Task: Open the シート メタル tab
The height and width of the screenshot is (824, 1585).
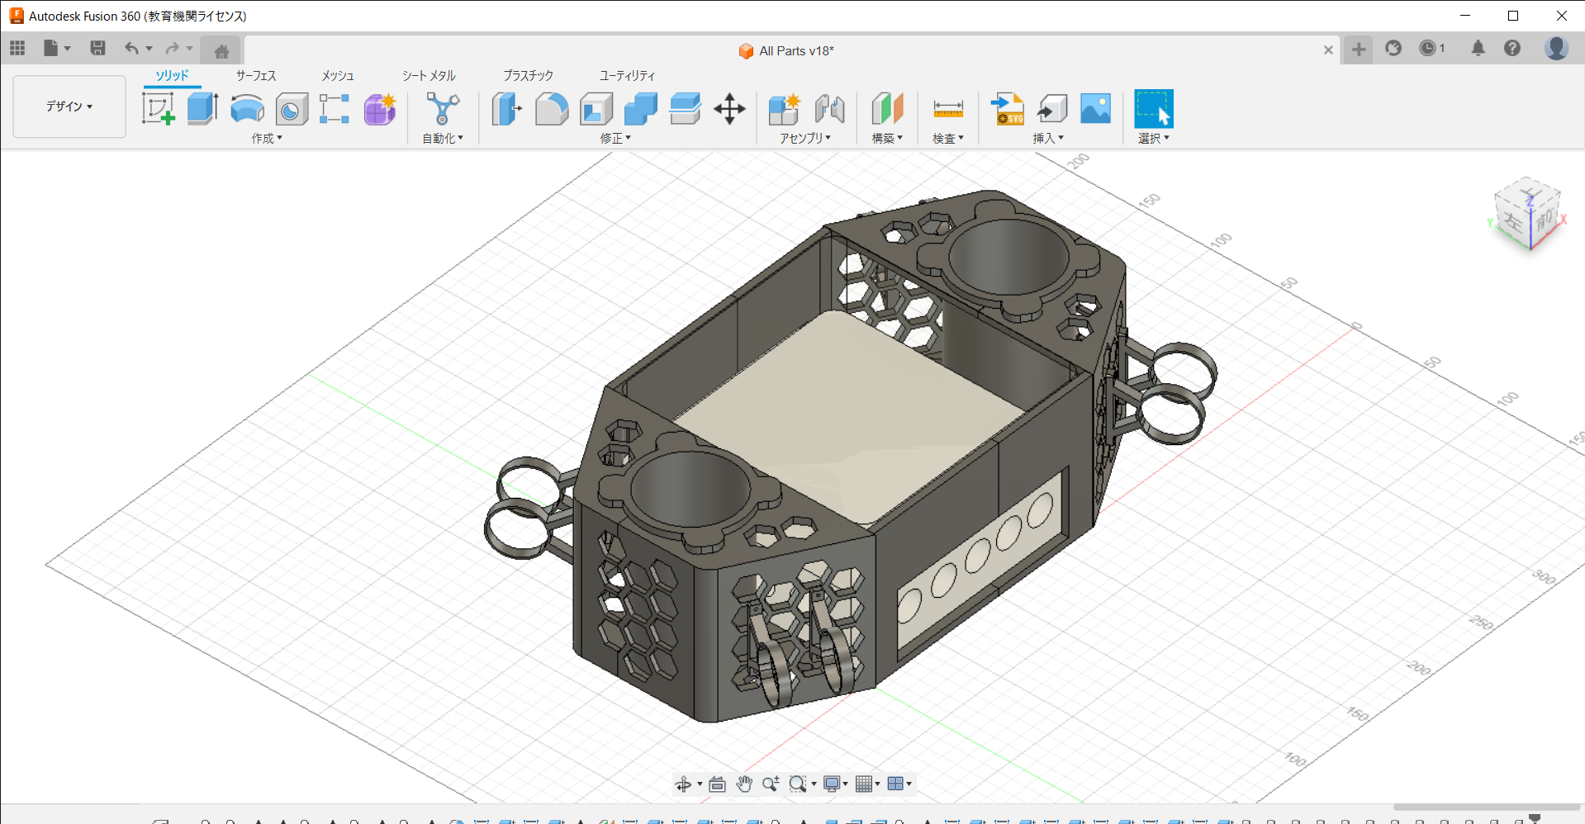Action: click(x=429, y=75)
